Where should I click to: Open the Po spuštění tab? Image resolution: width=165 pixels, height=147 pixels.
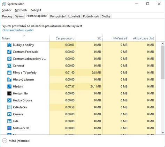coord(58,16)
